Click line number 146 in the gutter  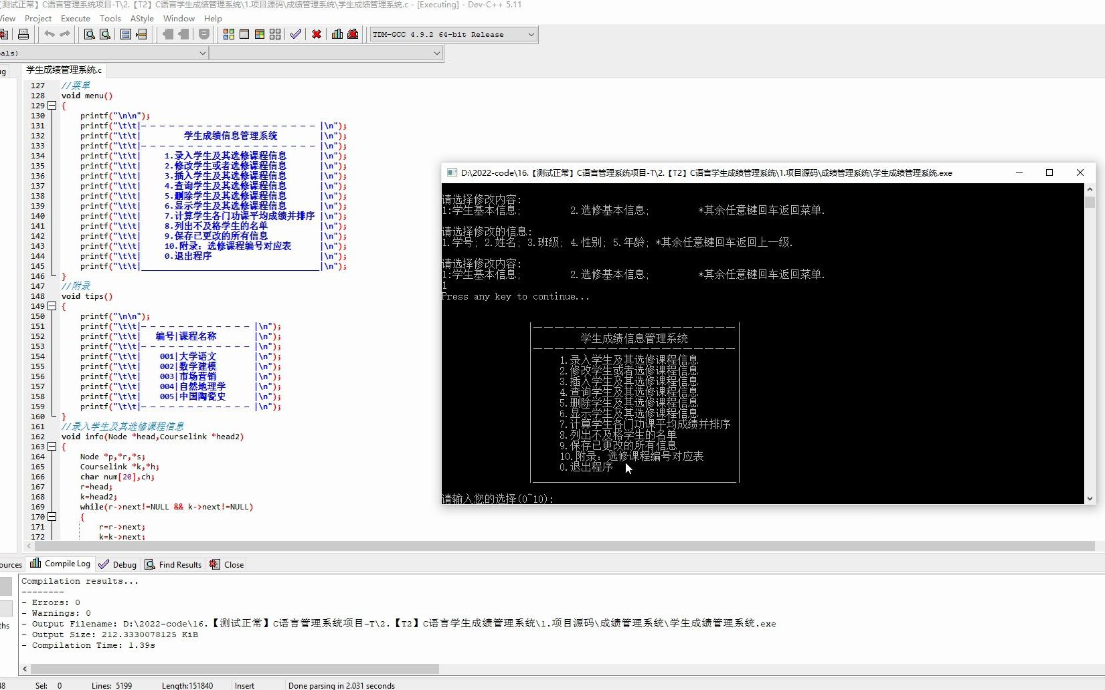point(37,276)
